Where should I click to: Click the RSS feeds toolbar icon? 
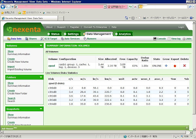133,18
